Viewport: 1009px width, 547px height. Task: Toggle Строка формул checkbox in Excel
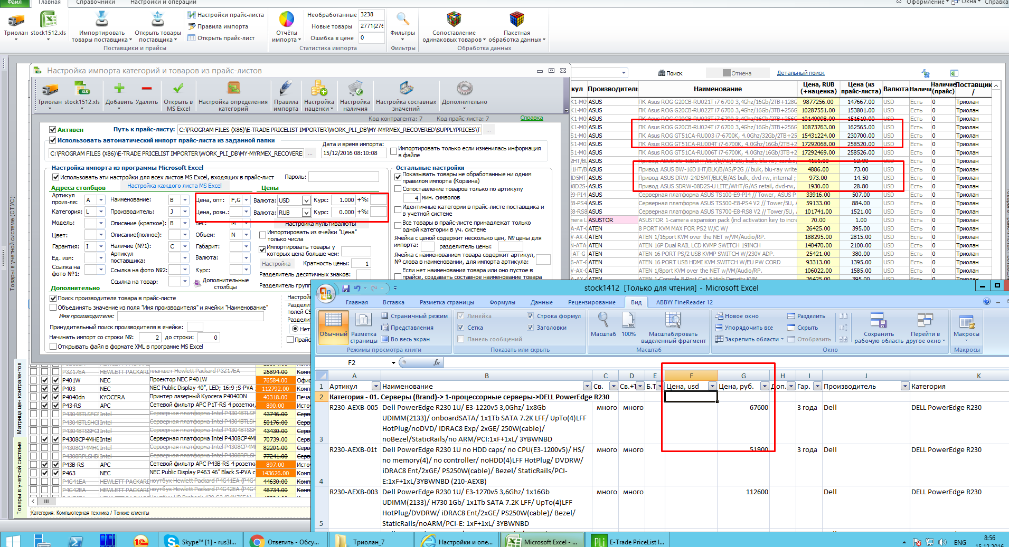[531, 316]
